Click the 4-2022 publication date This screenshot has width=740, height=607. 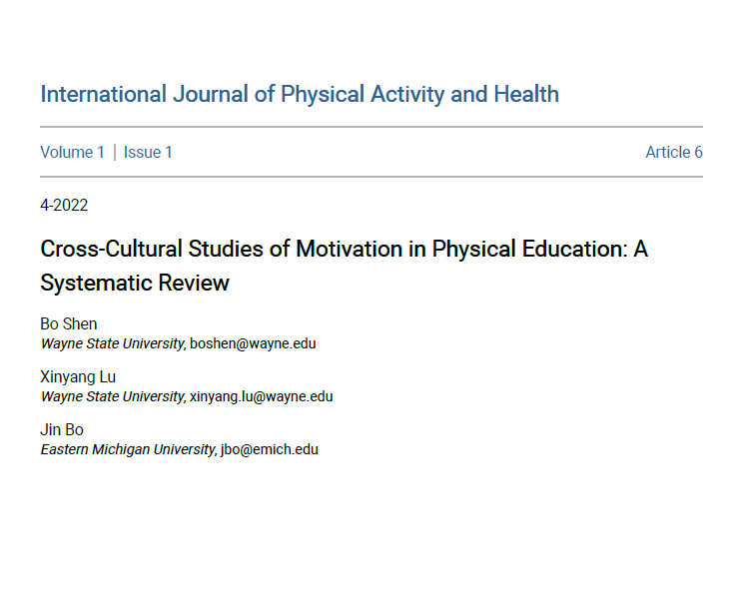pos(64,206)
